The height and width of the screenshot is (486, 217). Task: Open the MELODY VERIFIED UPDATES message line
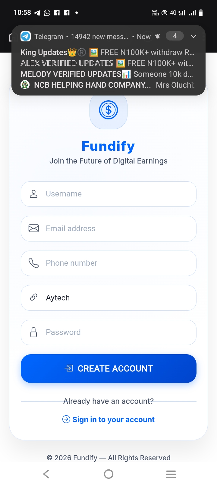click(107, 74)
